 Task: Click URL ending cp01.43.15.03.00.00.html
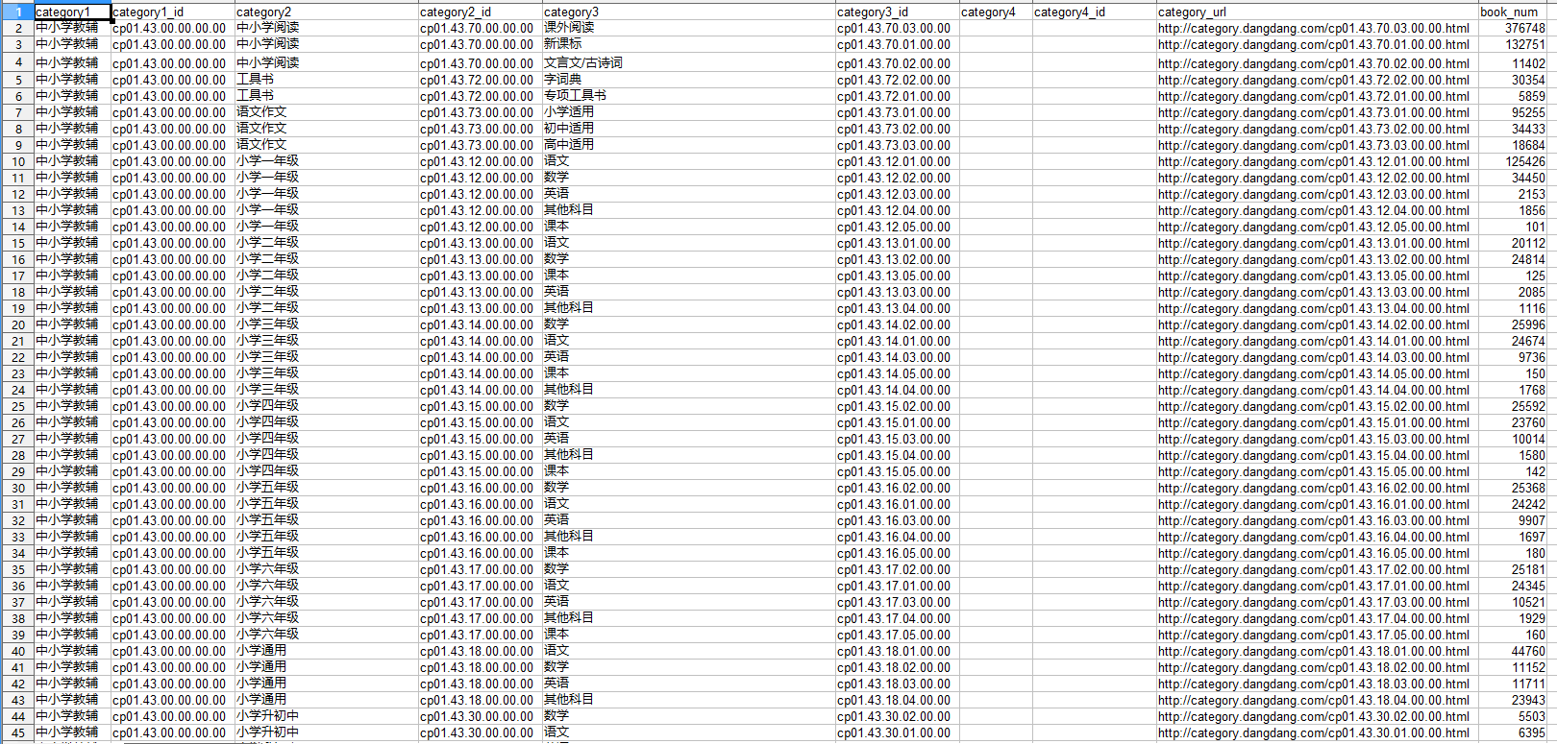[x=1318, y=439]
